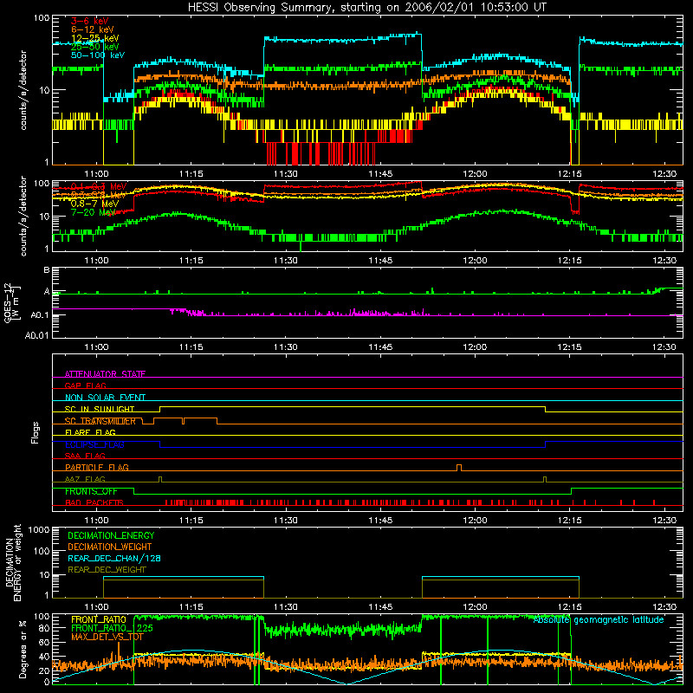The image size is (693, 693).
Task: Click the A0.01 tick on GOES panel
Action: pyautogui.click(x=37, y=335)
